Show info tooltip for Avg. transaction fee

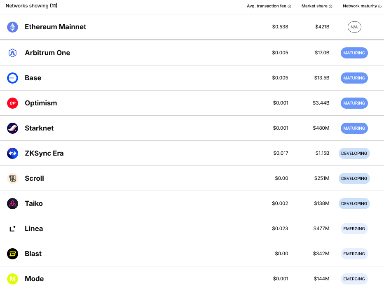(289, 6)
